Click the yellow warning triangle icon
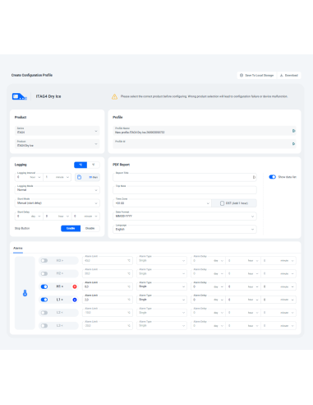Screen dimensions: 313x405 (114, 96)
